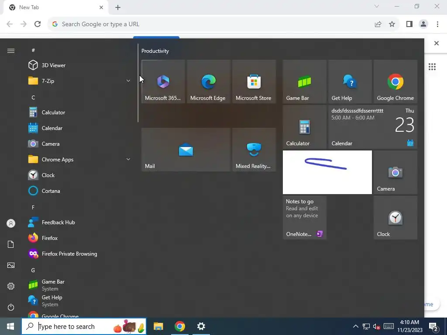The width and height of the screenshot is (447, 335).
Task: Switch to Chrome in the taskbar
Action: 179,326
